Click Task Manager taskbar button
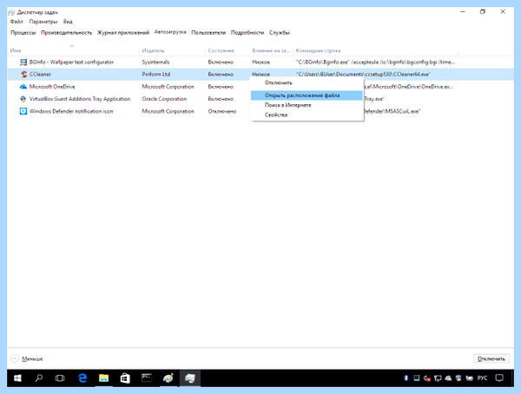The width and height of the screenshot is (521, 394). tap(189, 378)
